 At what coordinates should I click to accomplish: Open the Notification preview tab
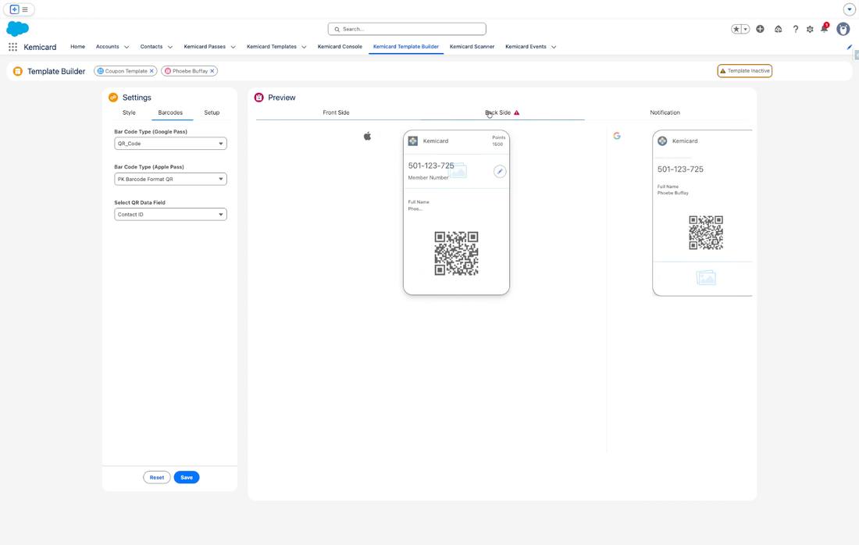665,112
